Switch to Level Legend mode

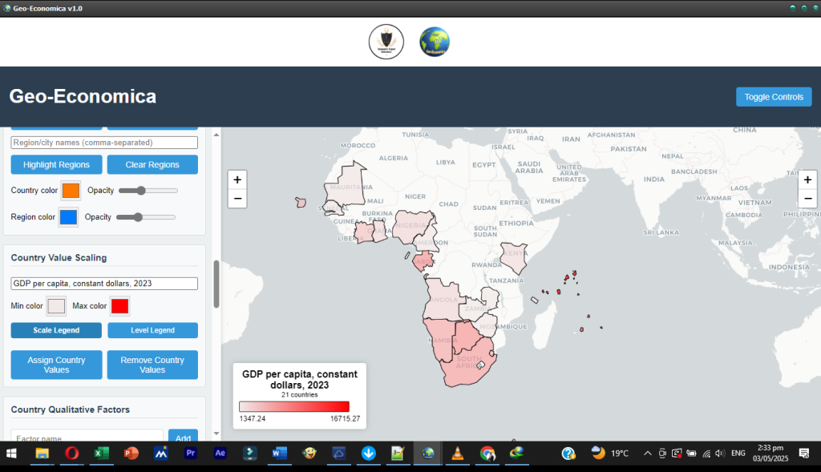click(x=152, y=330)
